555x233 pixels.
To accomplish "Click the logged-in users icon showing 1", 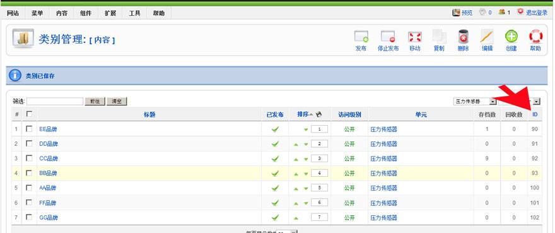I will [x=501, y=12].
